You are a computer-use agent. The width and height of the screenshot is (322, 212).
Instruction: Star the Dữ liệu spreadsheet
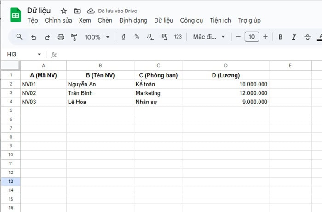point(63,11)
